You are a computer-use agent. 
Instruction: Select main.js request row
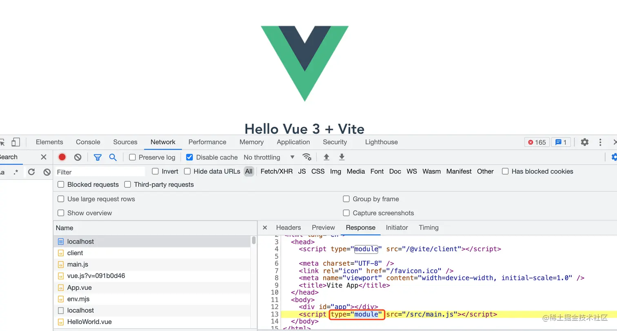(152, 264)
